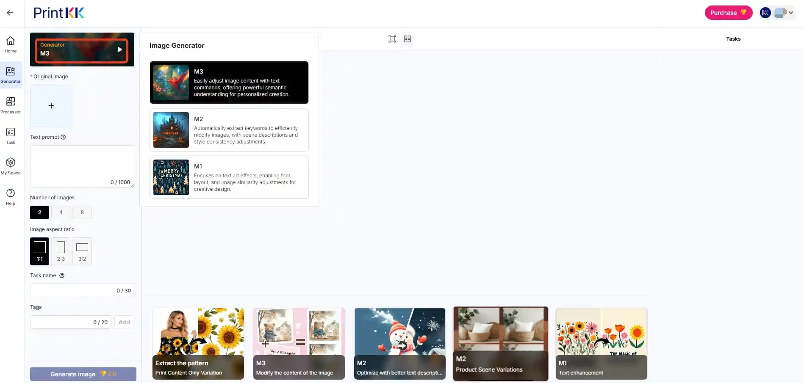Open the user account dropdown chevron
The height and width of the screenshot is (383, 804).
pyautogui.click(x=790, y=13)
